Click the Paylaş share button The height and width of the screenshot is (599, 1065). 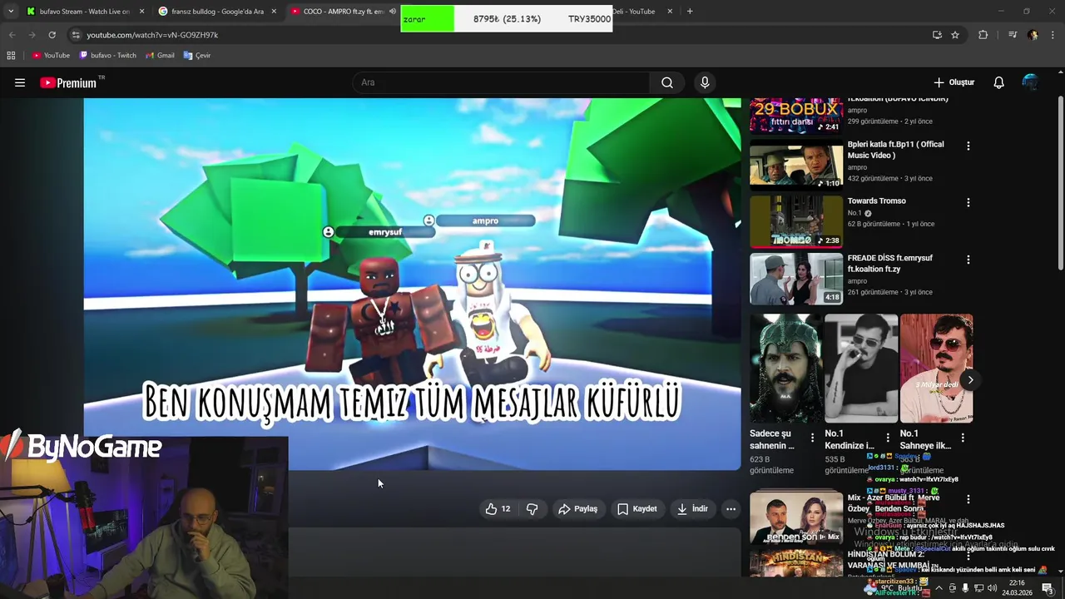tap(577, 508)
